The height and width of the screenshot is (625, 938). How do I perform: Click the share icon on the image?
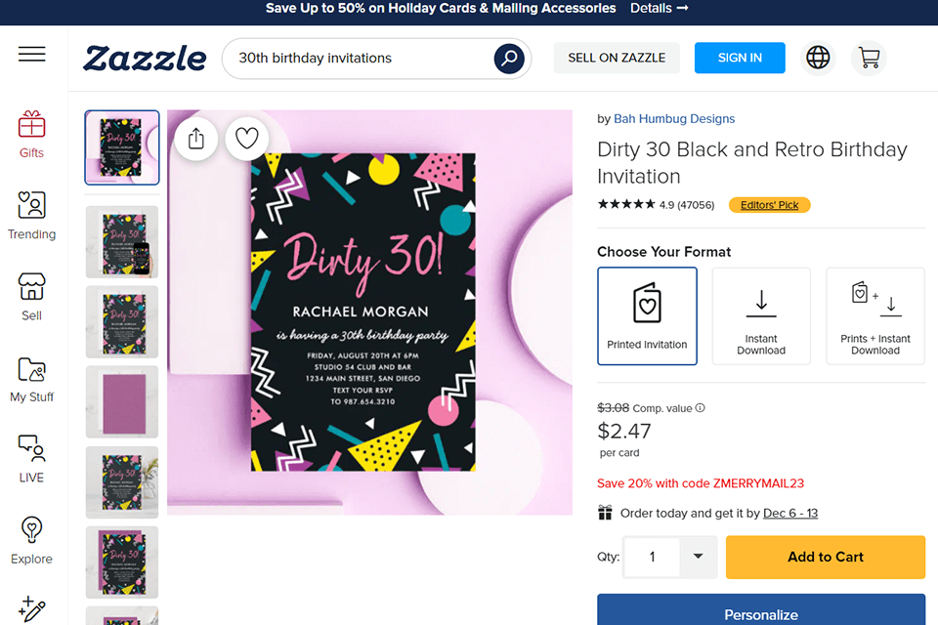point(196,139)
